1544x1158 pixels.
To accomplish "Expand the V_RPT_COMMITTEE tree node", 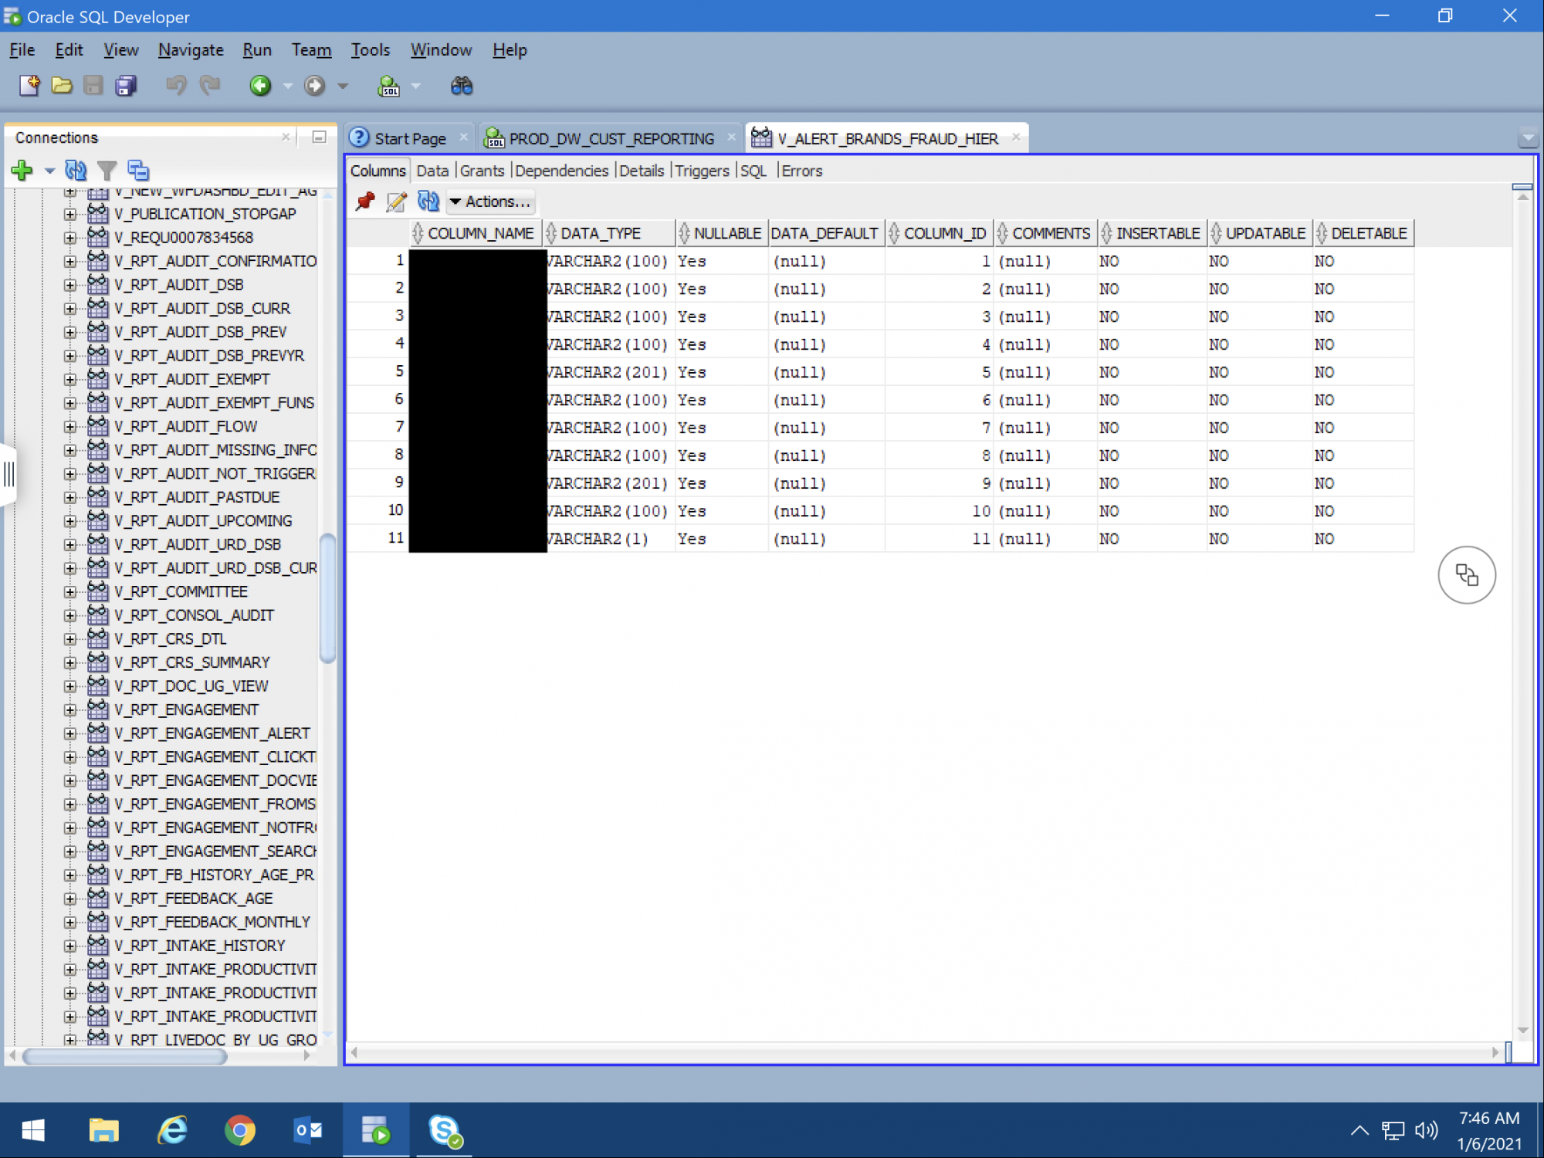I will pyautogui.click(x=70, y=592).
